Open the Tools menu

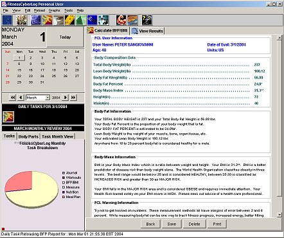pos(69,10)
